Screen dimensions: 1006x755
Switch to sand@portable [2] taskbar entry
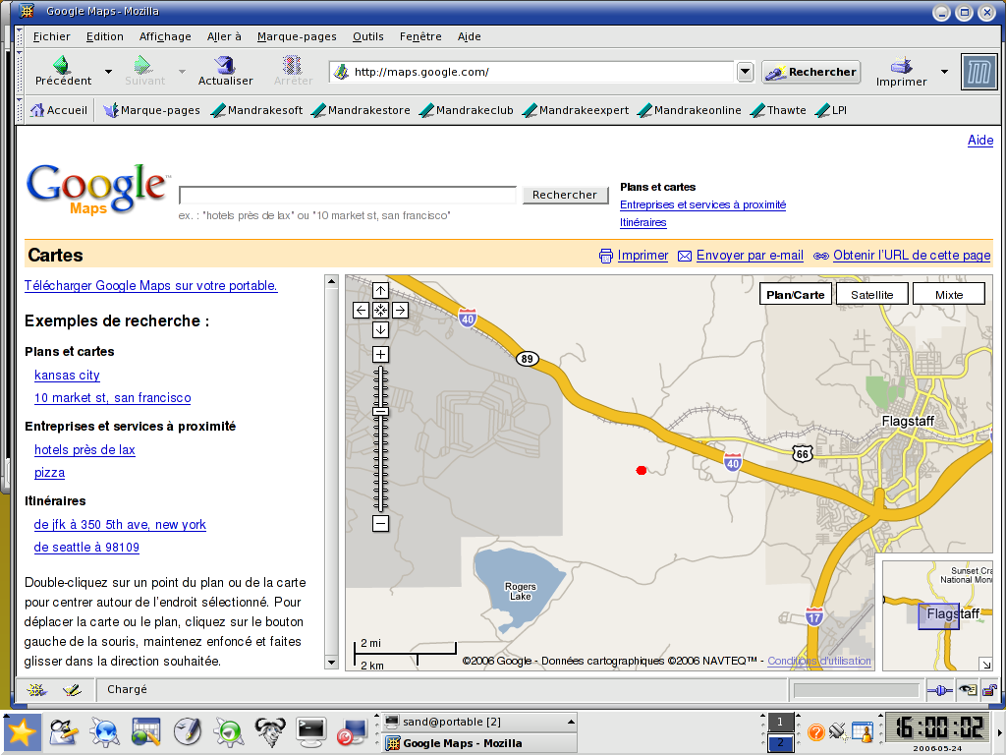pyautogui.click(x=479, y=722)
